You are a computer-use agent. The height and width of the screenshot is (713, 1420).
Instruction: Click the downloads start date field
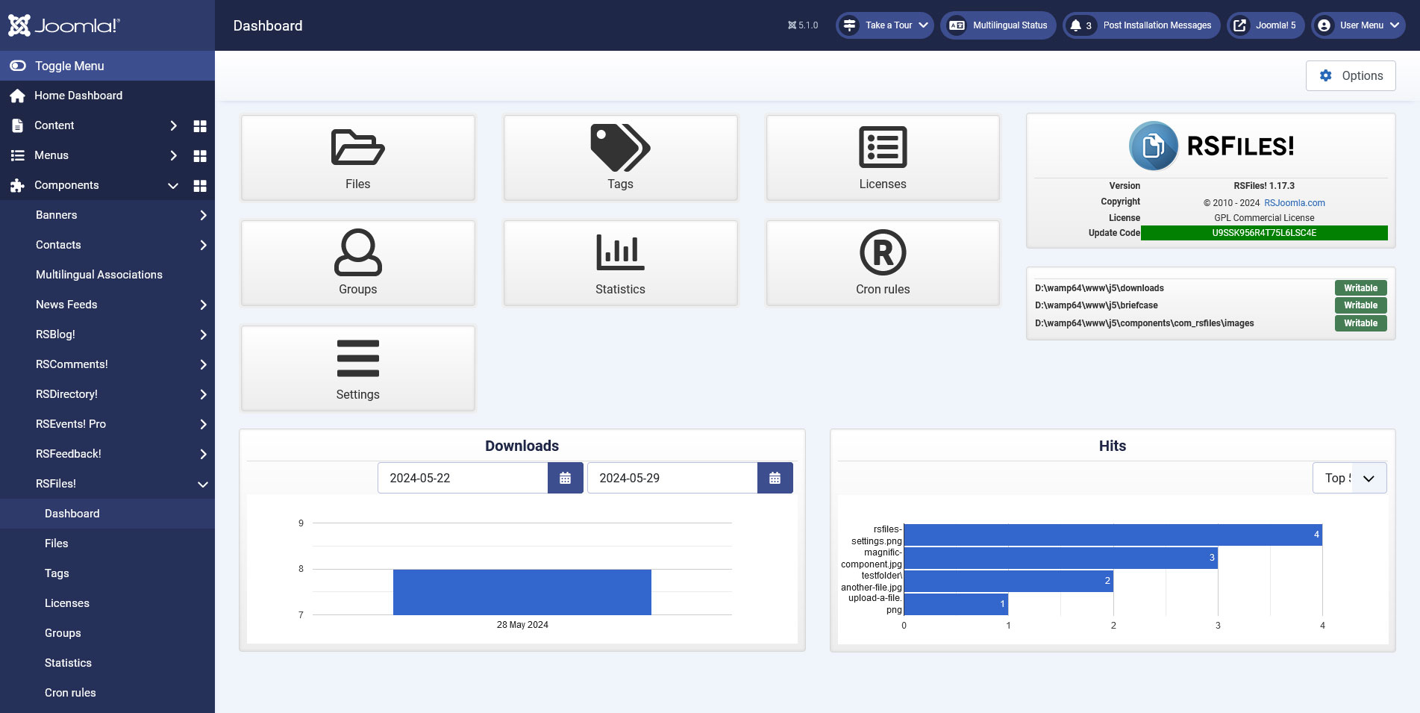click(x=463, y=478)
